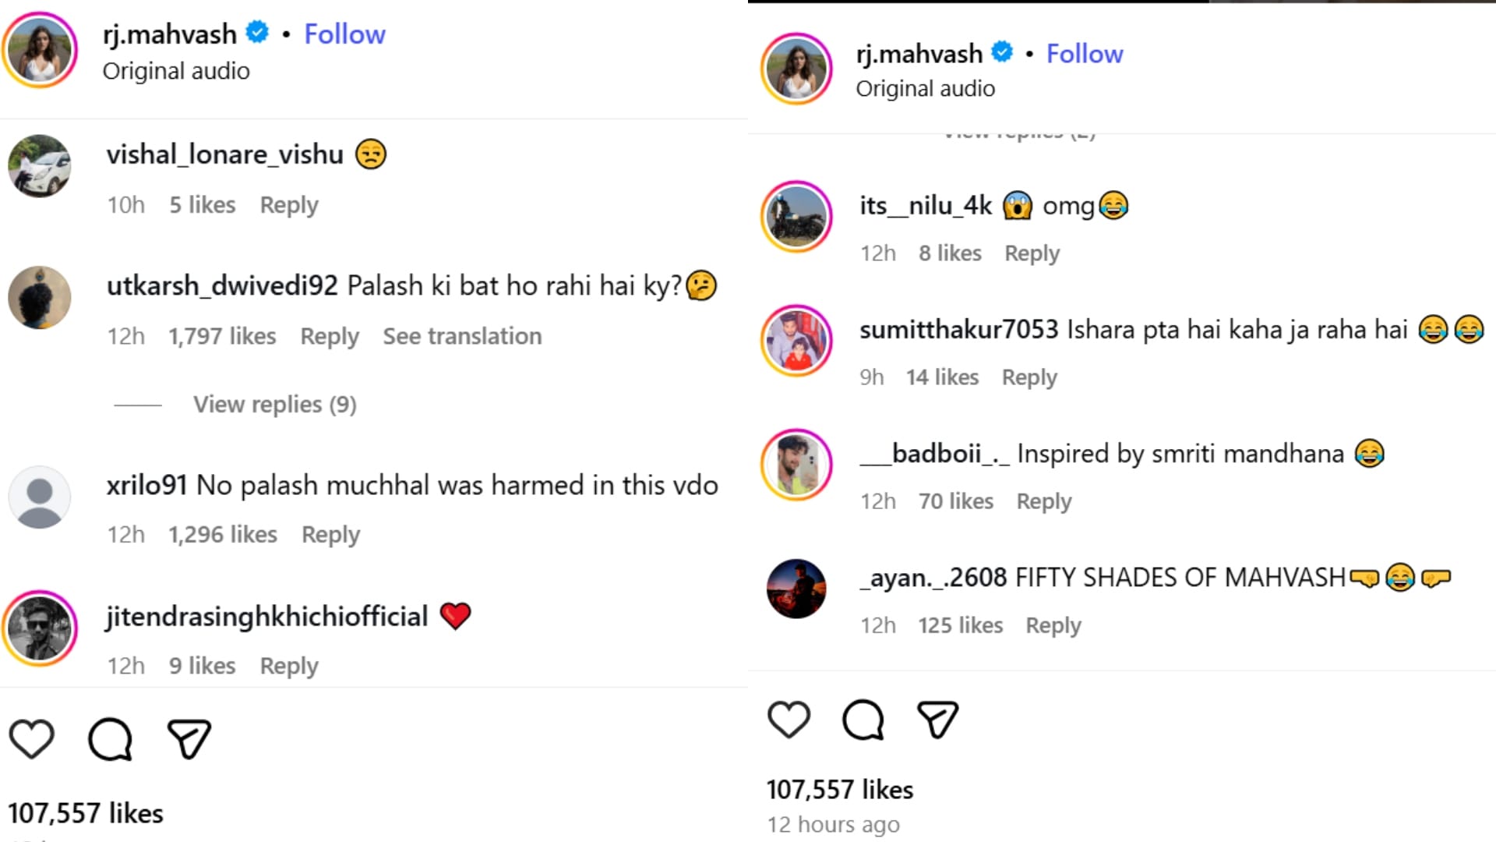The image size is (1496, 842).
Task: Open rj.mahvash profile picture on the left
Action: click(40, 50)
